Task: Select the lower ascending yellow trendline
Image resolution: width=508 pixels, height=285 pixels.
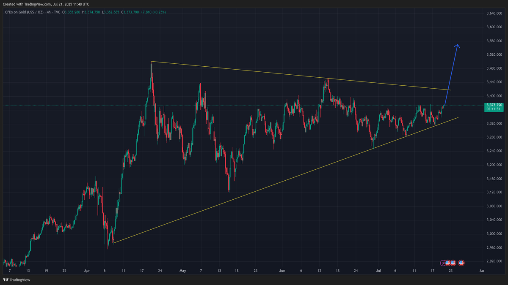Action: point(286,180)
